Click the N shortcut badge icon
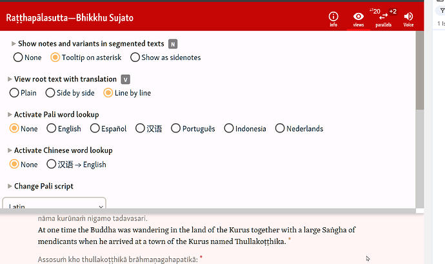Viewport: 445px width, 264px height. [173, 44]
